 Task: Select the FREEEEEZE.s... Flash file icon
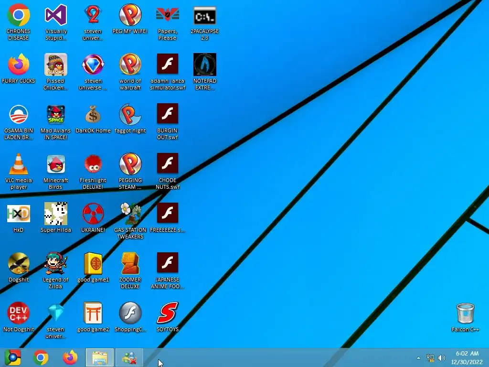point(168,214)
